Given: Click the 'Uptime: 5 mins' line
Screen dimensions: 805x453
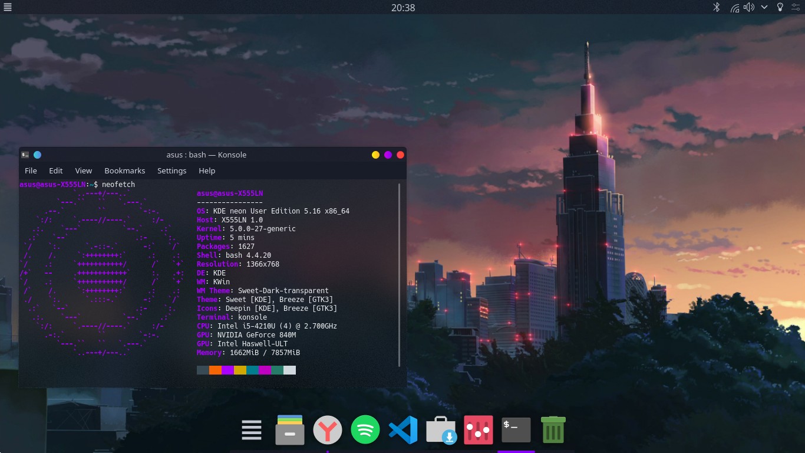Looking at the screenshot, I should coord(226,238).
